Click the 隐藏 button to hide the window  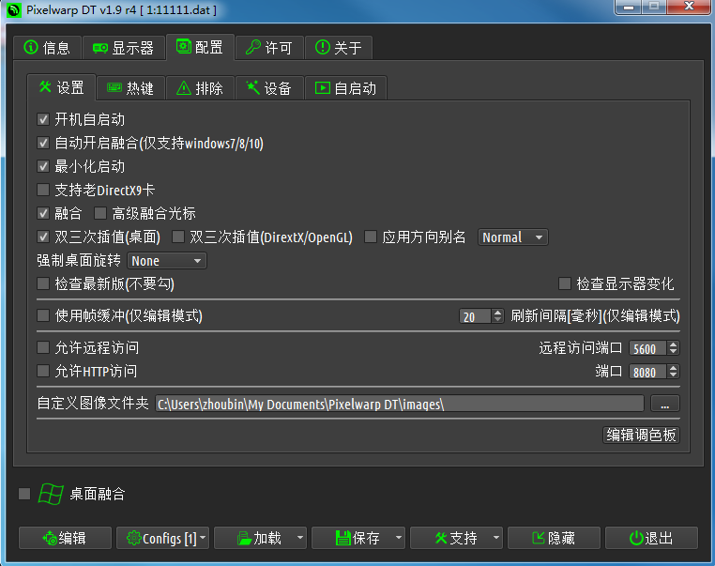554,538
